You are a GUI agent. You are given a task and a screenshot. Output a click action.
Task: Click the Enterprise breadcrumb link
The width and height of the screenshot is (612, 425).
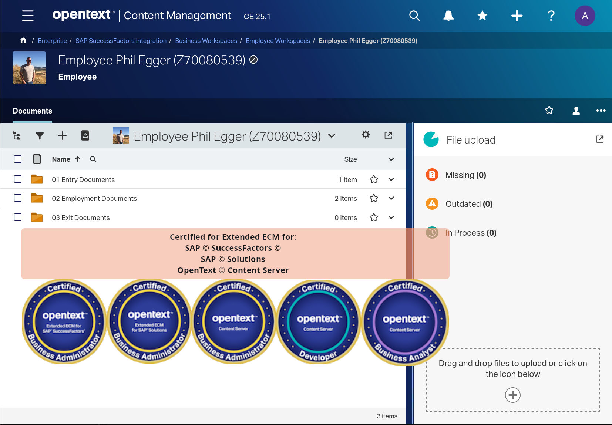[x=52, y=41]
